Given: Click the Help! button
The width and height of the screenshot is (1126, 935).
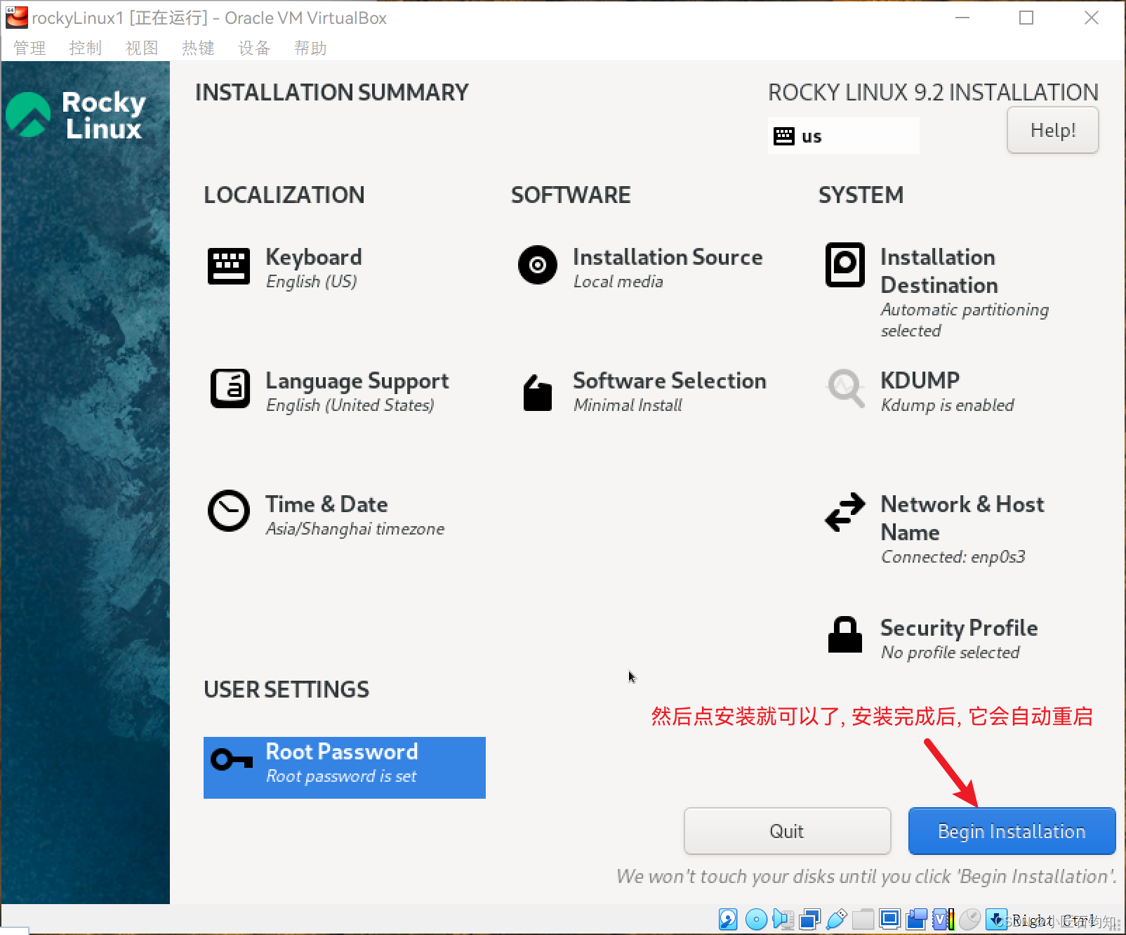Looking at the screenshot, I should tap(1052, 130).
